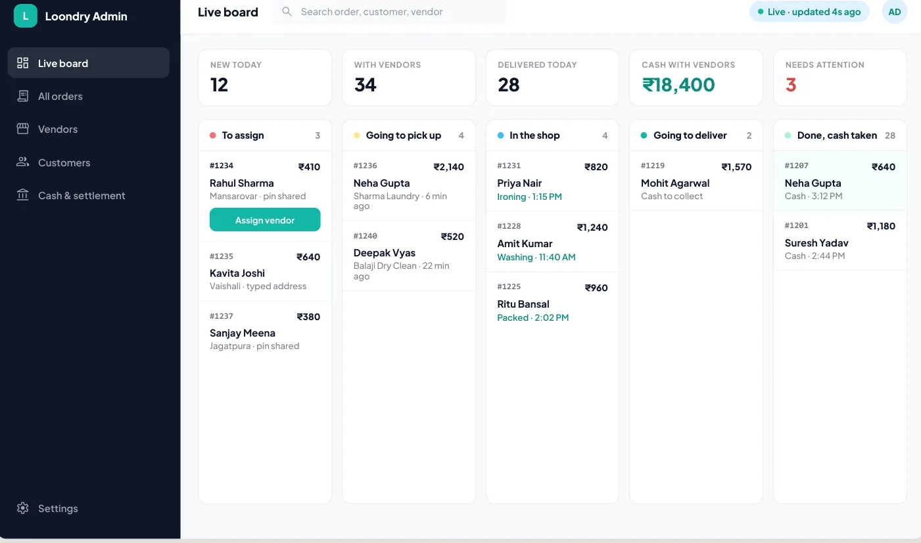Open the Delivered Today stat card
The height and width of the screenshot is (543, 921).
(x=553, y=78)
